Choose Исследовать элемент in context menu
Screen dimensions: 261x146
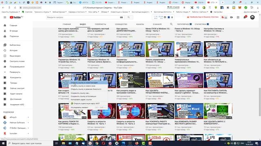click(88, 107)
